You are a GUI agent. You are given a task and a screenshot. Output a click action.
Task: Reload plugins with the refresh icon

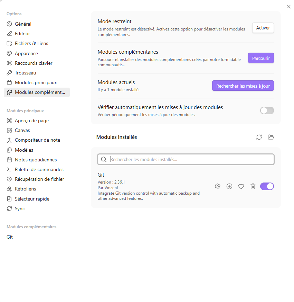[259, 137]
